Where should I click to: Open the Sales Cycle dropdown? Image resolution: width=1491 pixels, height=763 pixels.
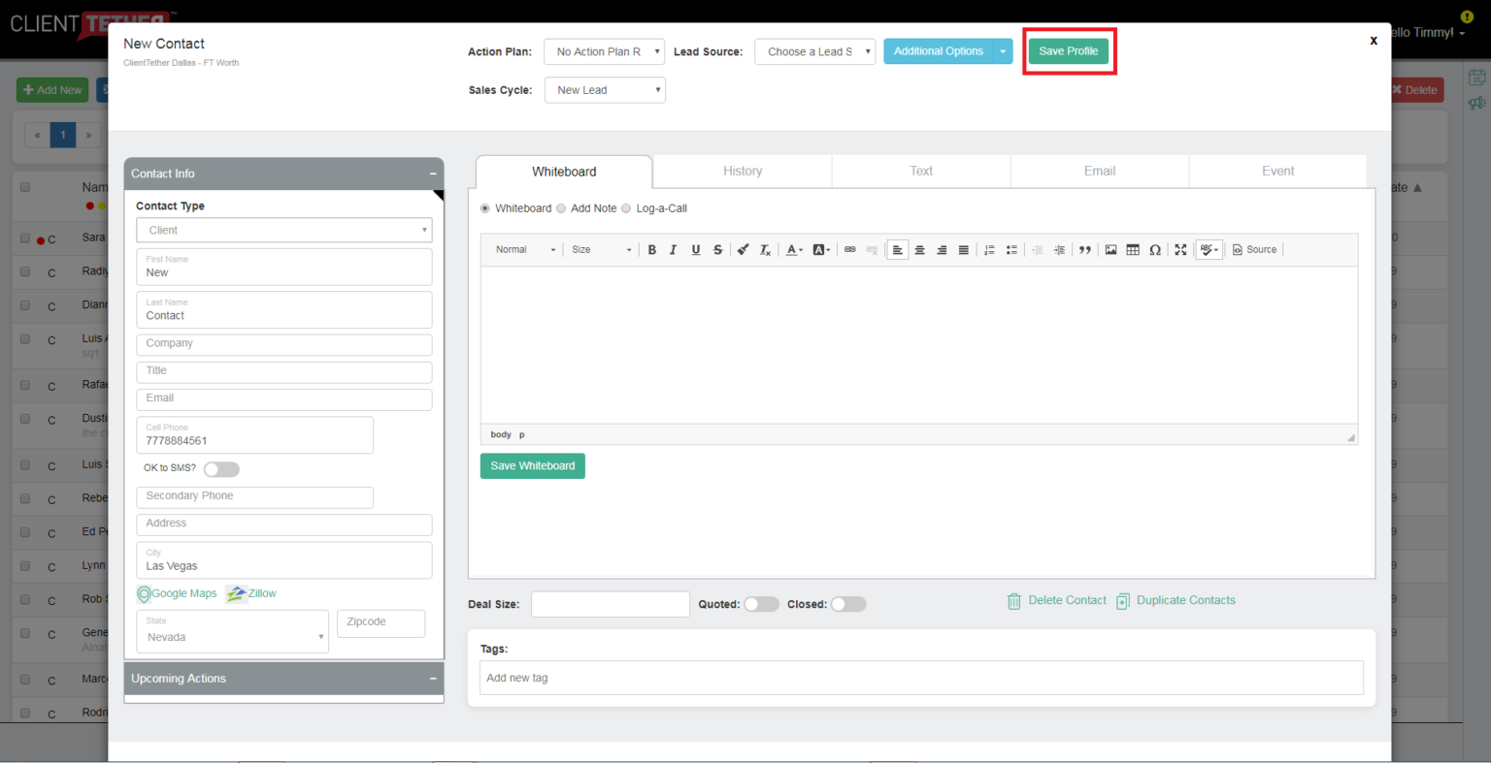click(604, 90)
